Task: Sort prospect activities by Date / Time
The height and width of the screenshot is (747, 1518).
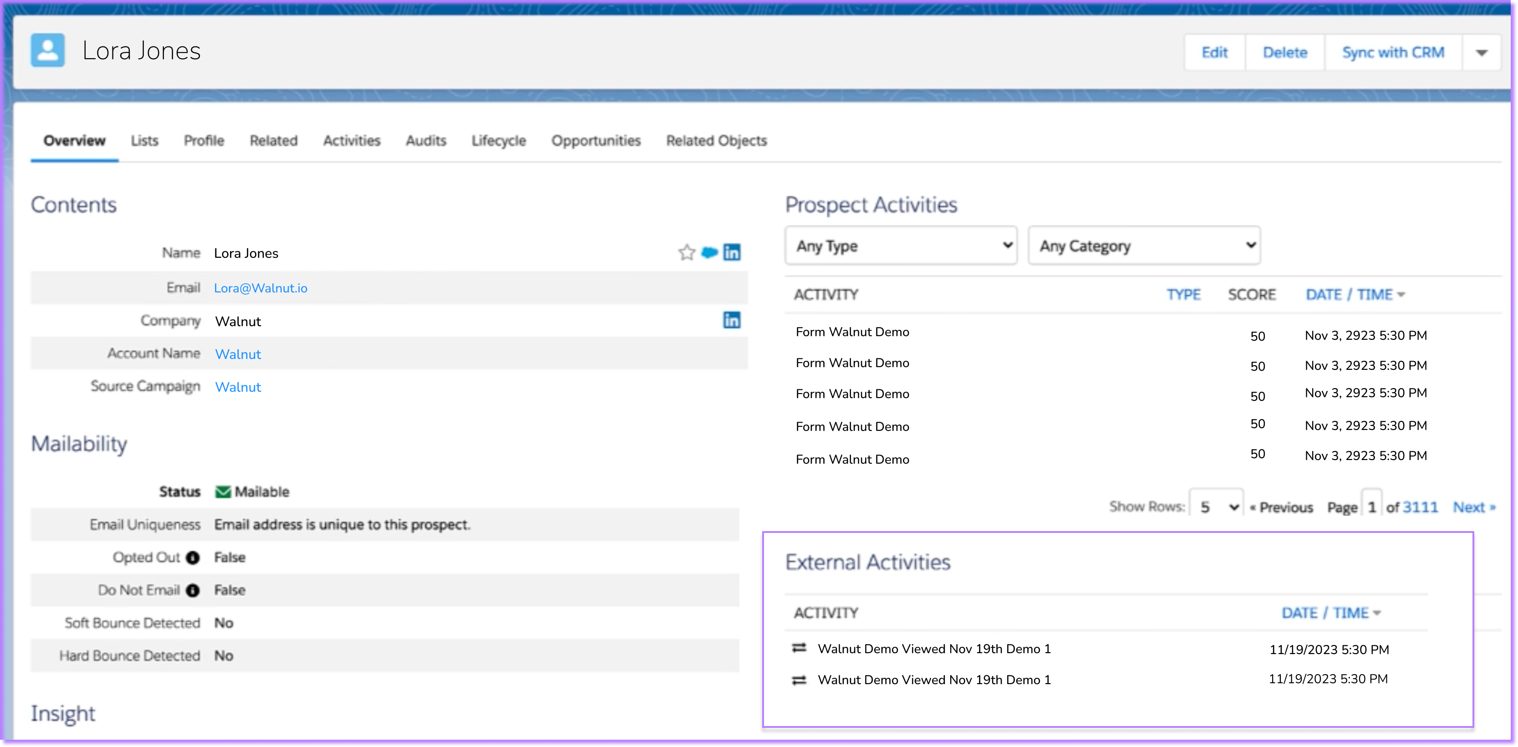Action: (x=1355, y=294)
